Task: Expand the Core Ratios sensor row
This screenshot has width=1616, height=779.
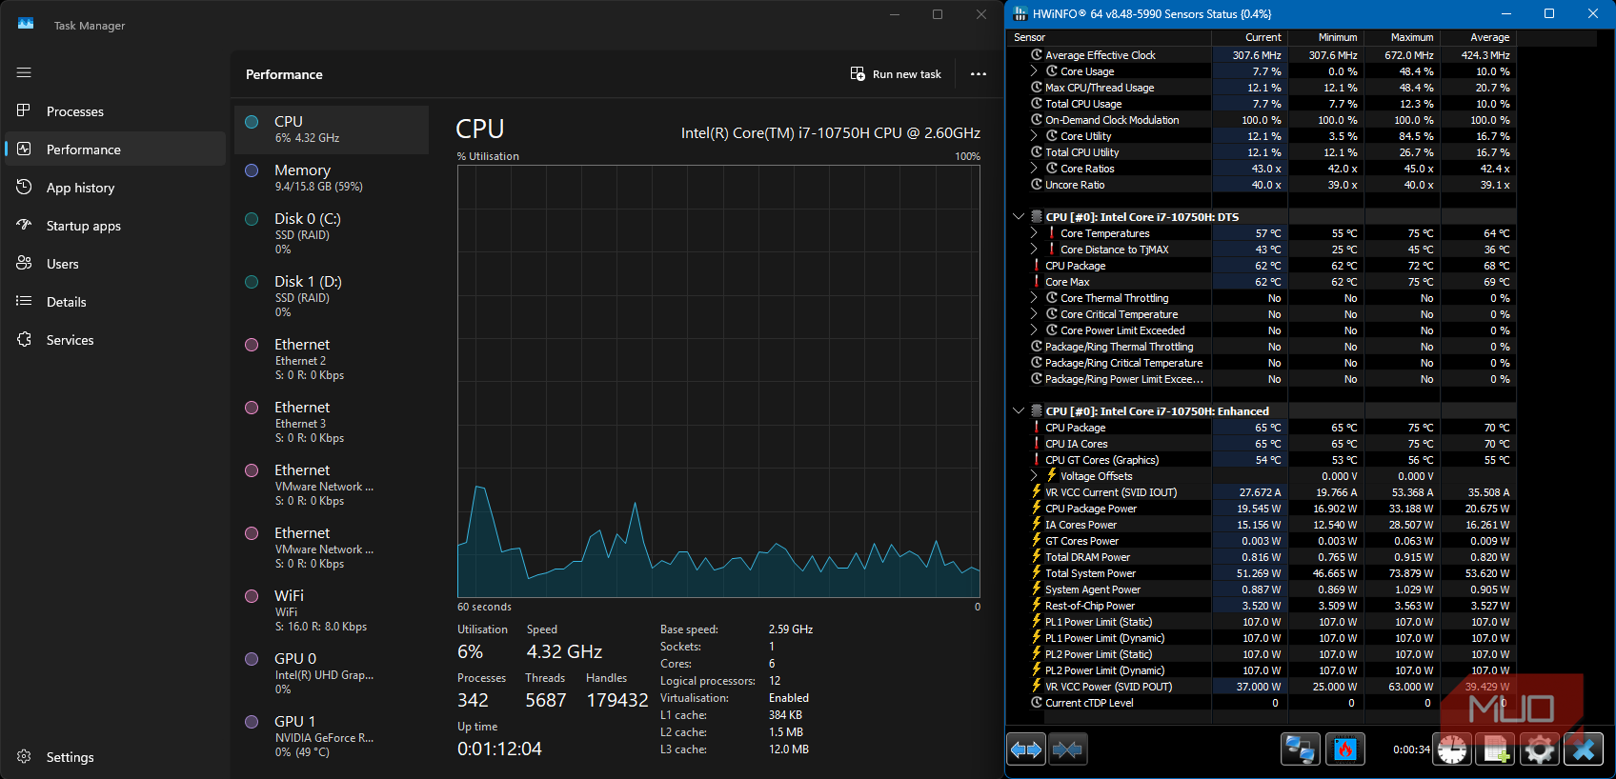Action: [x=1034, y=169]
